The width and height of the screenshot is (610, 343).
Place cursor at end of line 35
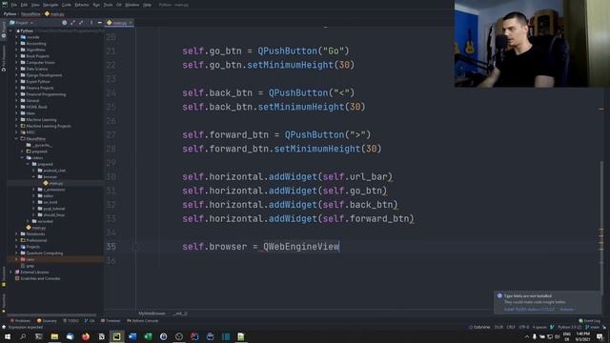pyautogui.click(x=339, y=247)
